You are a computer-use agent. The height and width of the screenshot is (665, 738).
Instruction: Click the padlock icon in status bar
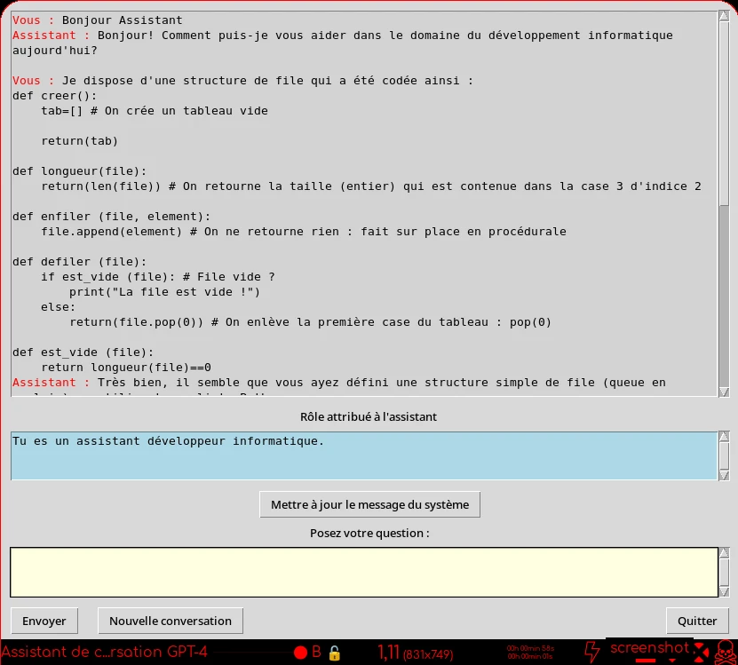pyautogui.click(x=335, y=653)
